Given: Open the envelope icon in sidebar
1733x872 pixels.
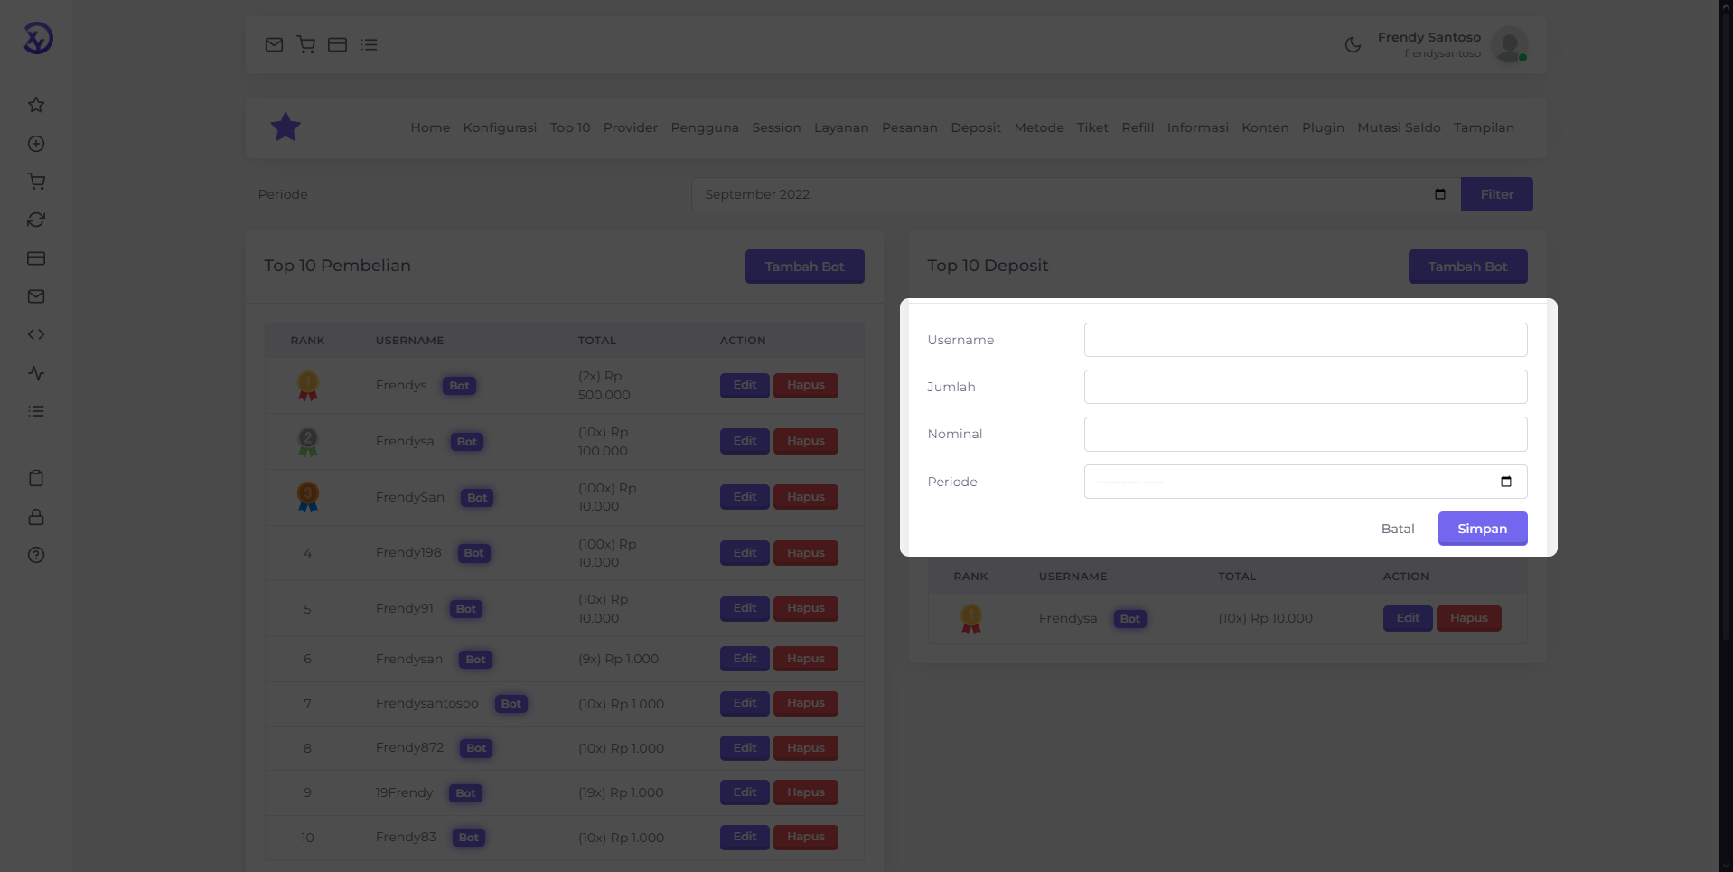Looking at the screenshot, I should [x=36, y=296].
